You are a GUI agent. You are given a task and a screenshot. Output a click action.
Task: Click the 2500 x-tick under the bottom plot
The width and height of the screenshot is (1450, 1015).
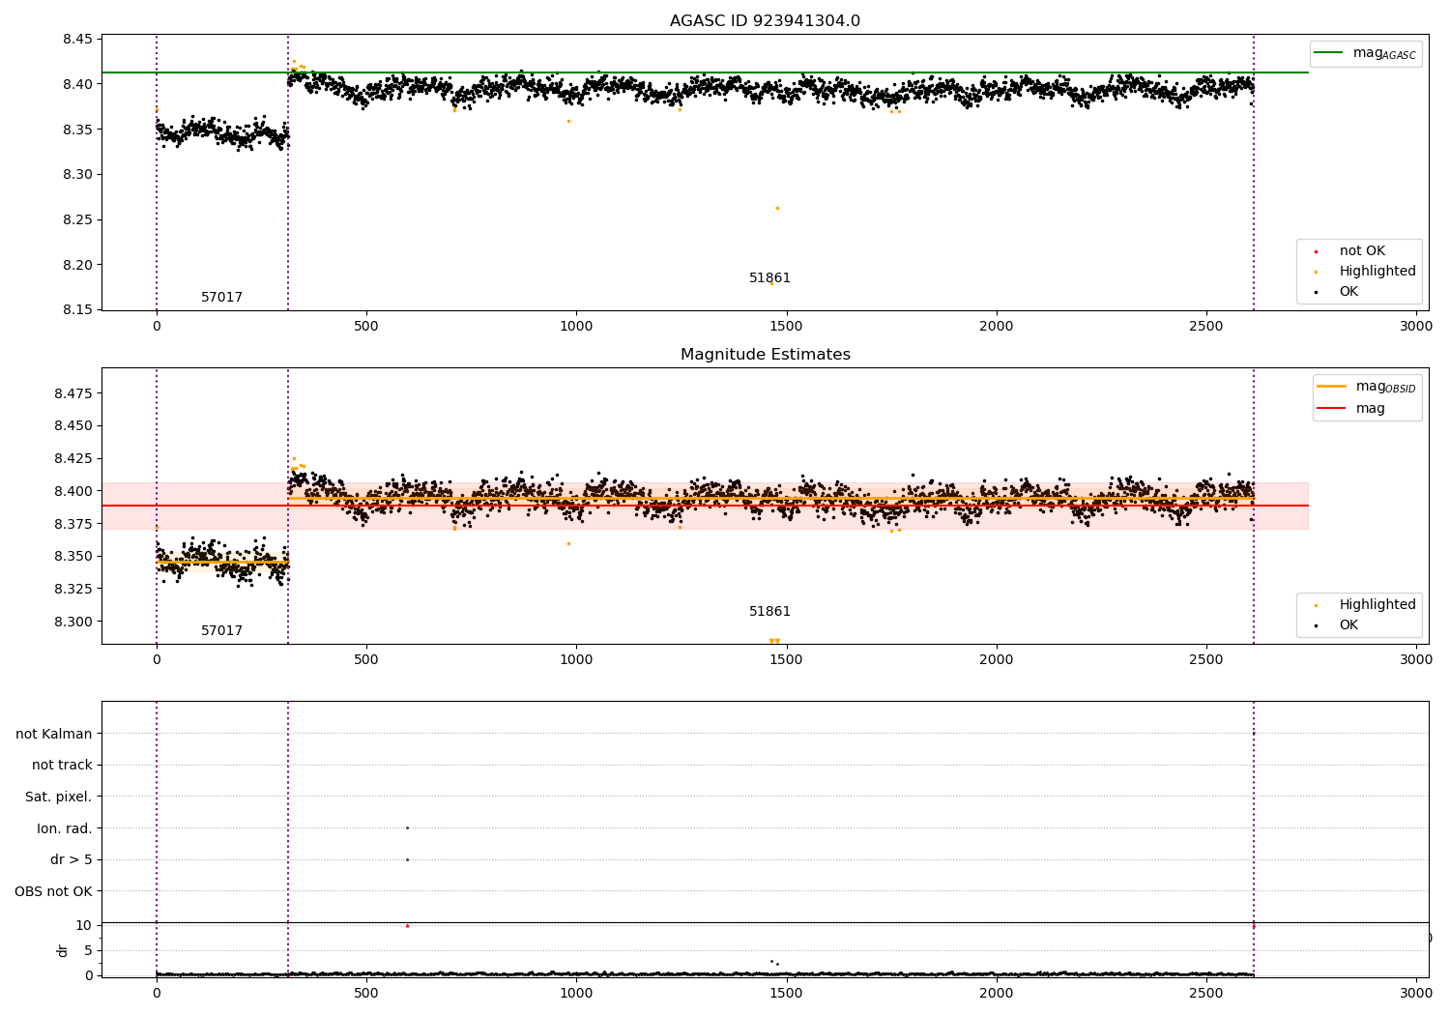point(1206,994)
